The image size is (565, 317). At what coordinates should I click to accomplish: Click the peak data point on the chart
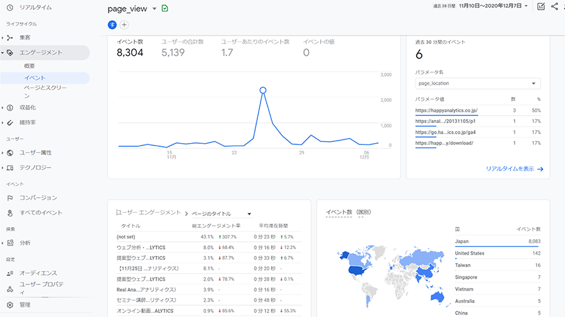tap(263, 90)
